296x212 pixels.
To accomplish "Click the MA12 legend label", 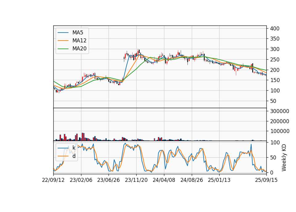I will click(x=79, y=41).
